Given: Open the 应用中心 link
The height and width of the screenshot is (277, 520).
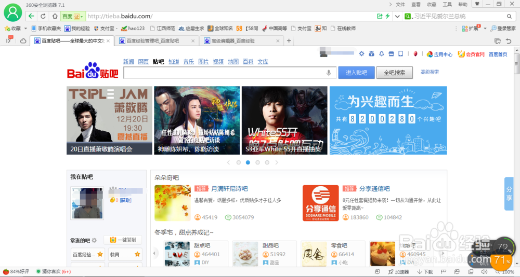Looking at the screenshot, I should click(440, 54).
